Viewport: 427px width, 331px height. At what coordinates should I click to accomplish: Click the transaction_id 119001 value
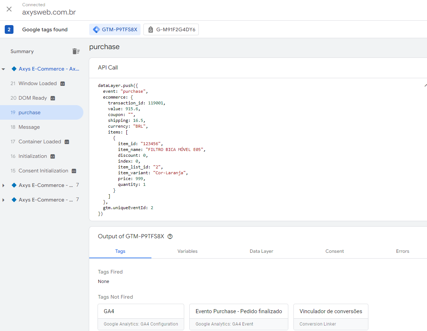pos(155,103)
